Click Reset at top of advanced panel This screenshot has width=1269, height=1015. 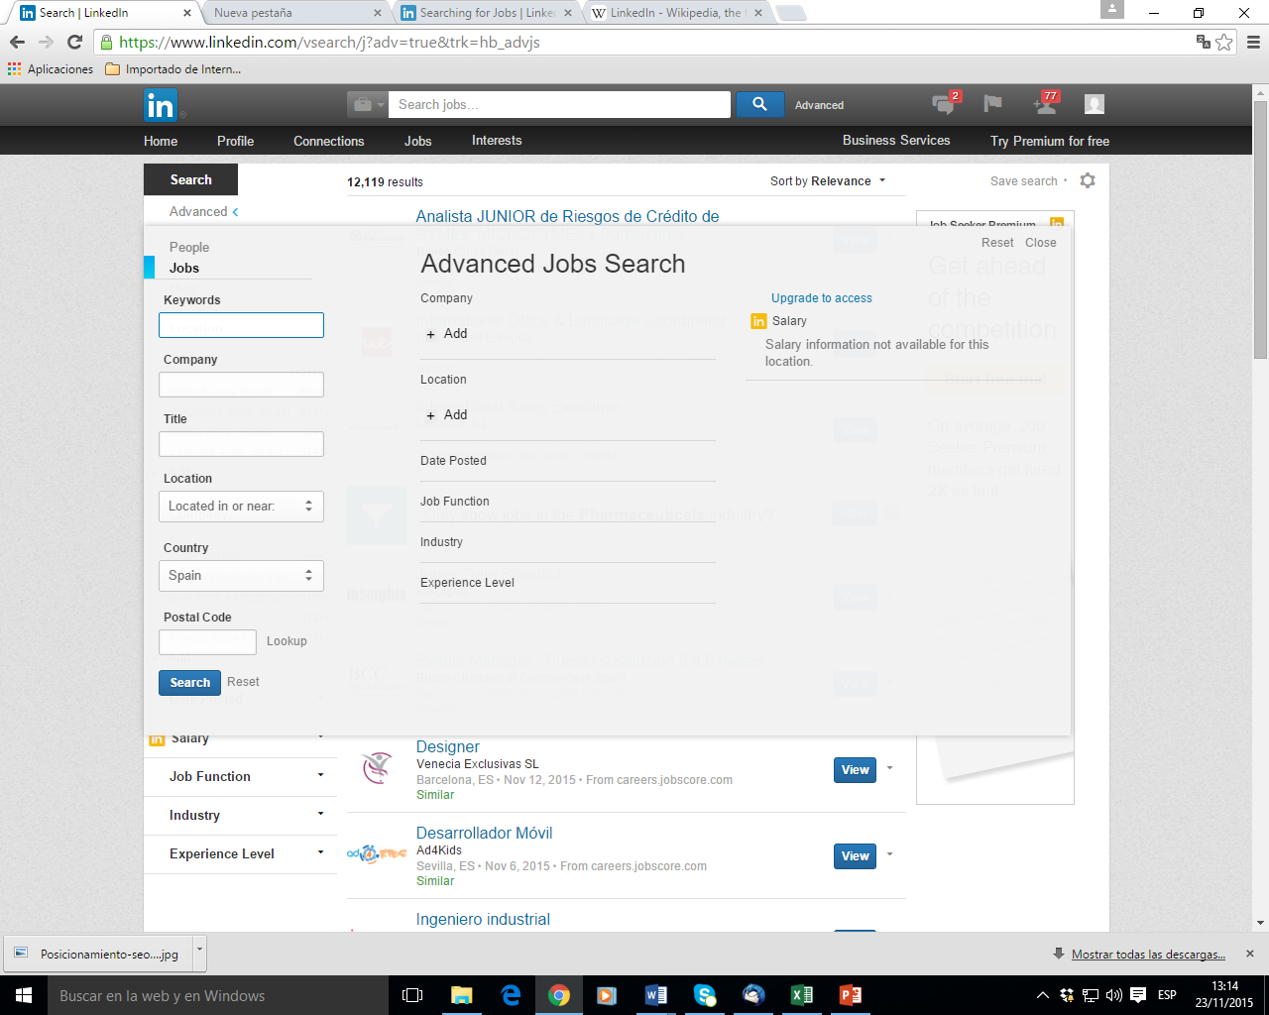click(x=997, y=243)
